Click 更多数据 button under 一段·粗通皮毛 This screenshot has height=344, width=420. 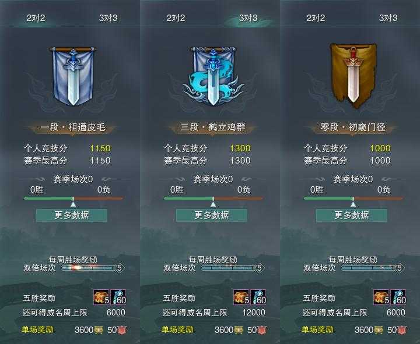coord(72,215)
